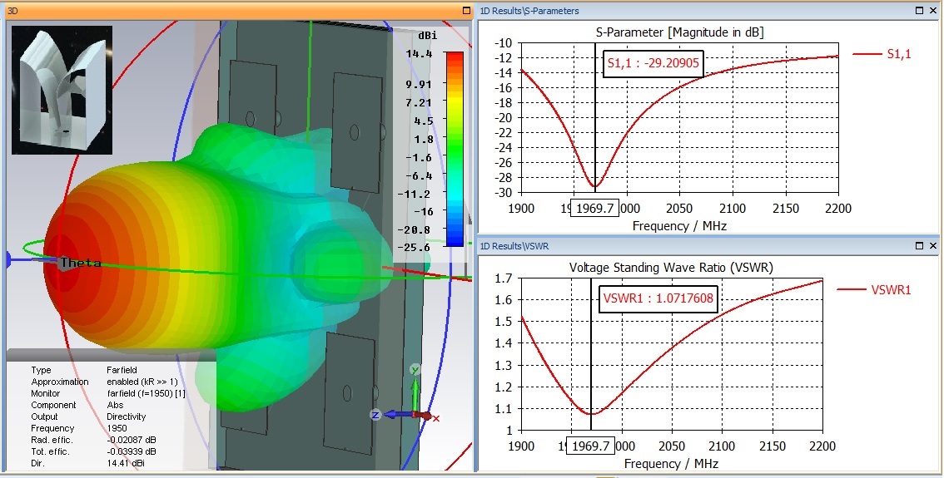Click the Voltage Standing Wave Ratio plot title
944x478 pixels.
671,268
